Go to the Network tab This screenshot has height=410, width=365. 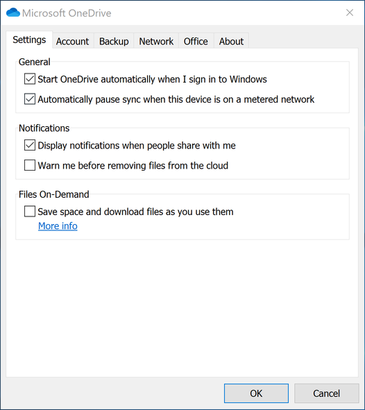[156, 42]
